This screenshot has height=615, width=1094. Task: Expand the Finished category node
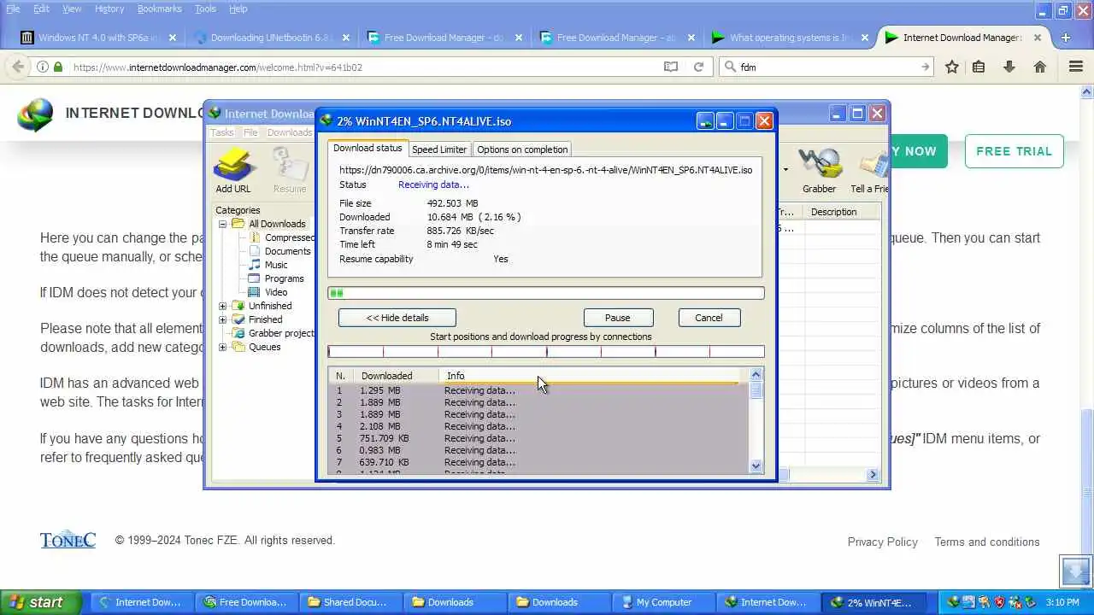(x=223, y=319)
